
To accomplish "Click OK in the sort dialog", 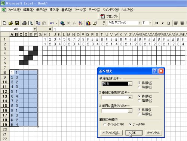I will click(x=134, y=133).
